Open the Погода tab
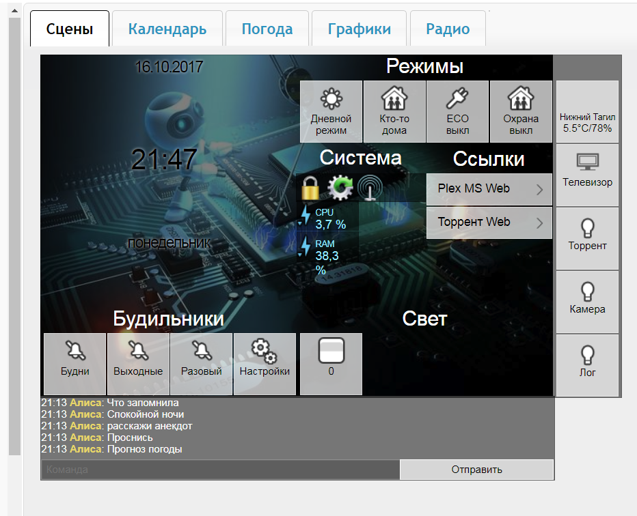Image resolution: width=637 pixels, height=516 pixels. [267, 29]
